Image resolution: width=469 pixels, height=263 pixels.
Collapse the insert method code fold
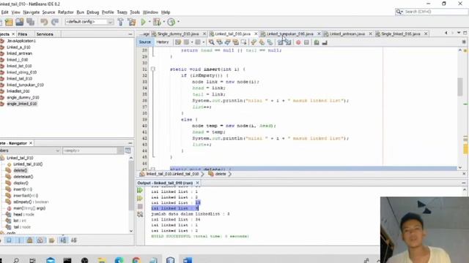point(153,69)
